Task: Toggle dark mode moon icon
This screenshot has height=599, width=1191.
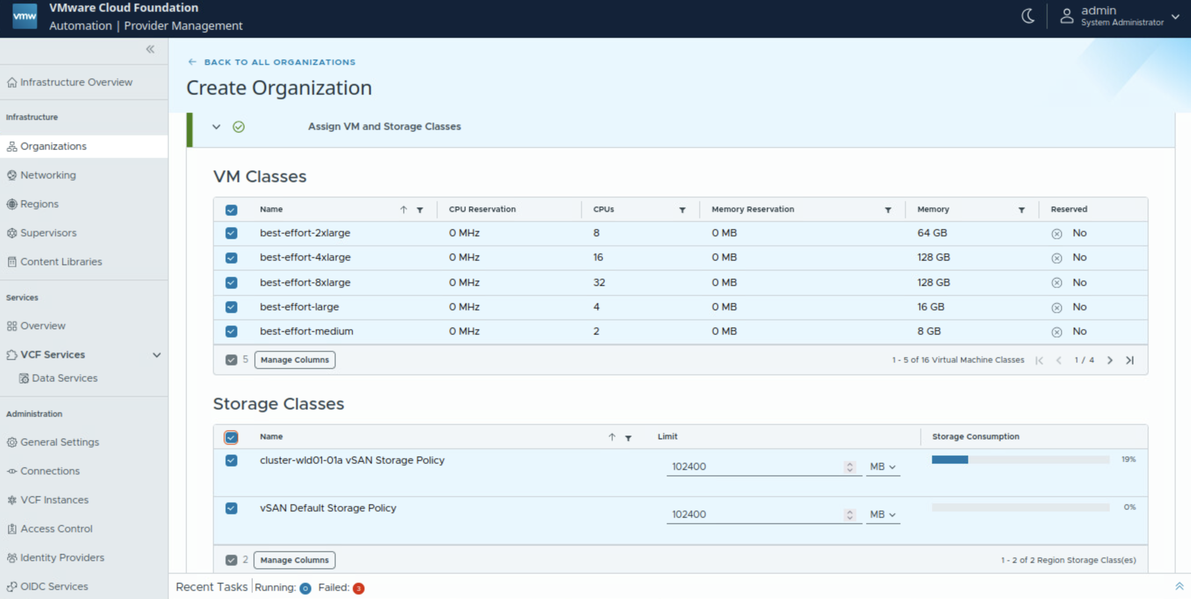Action: pyautogui.click(x=1027, y=16)
